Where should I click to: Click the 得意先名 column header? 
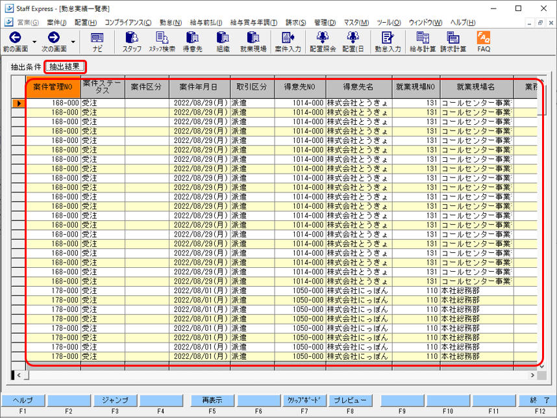click(359, 87)
